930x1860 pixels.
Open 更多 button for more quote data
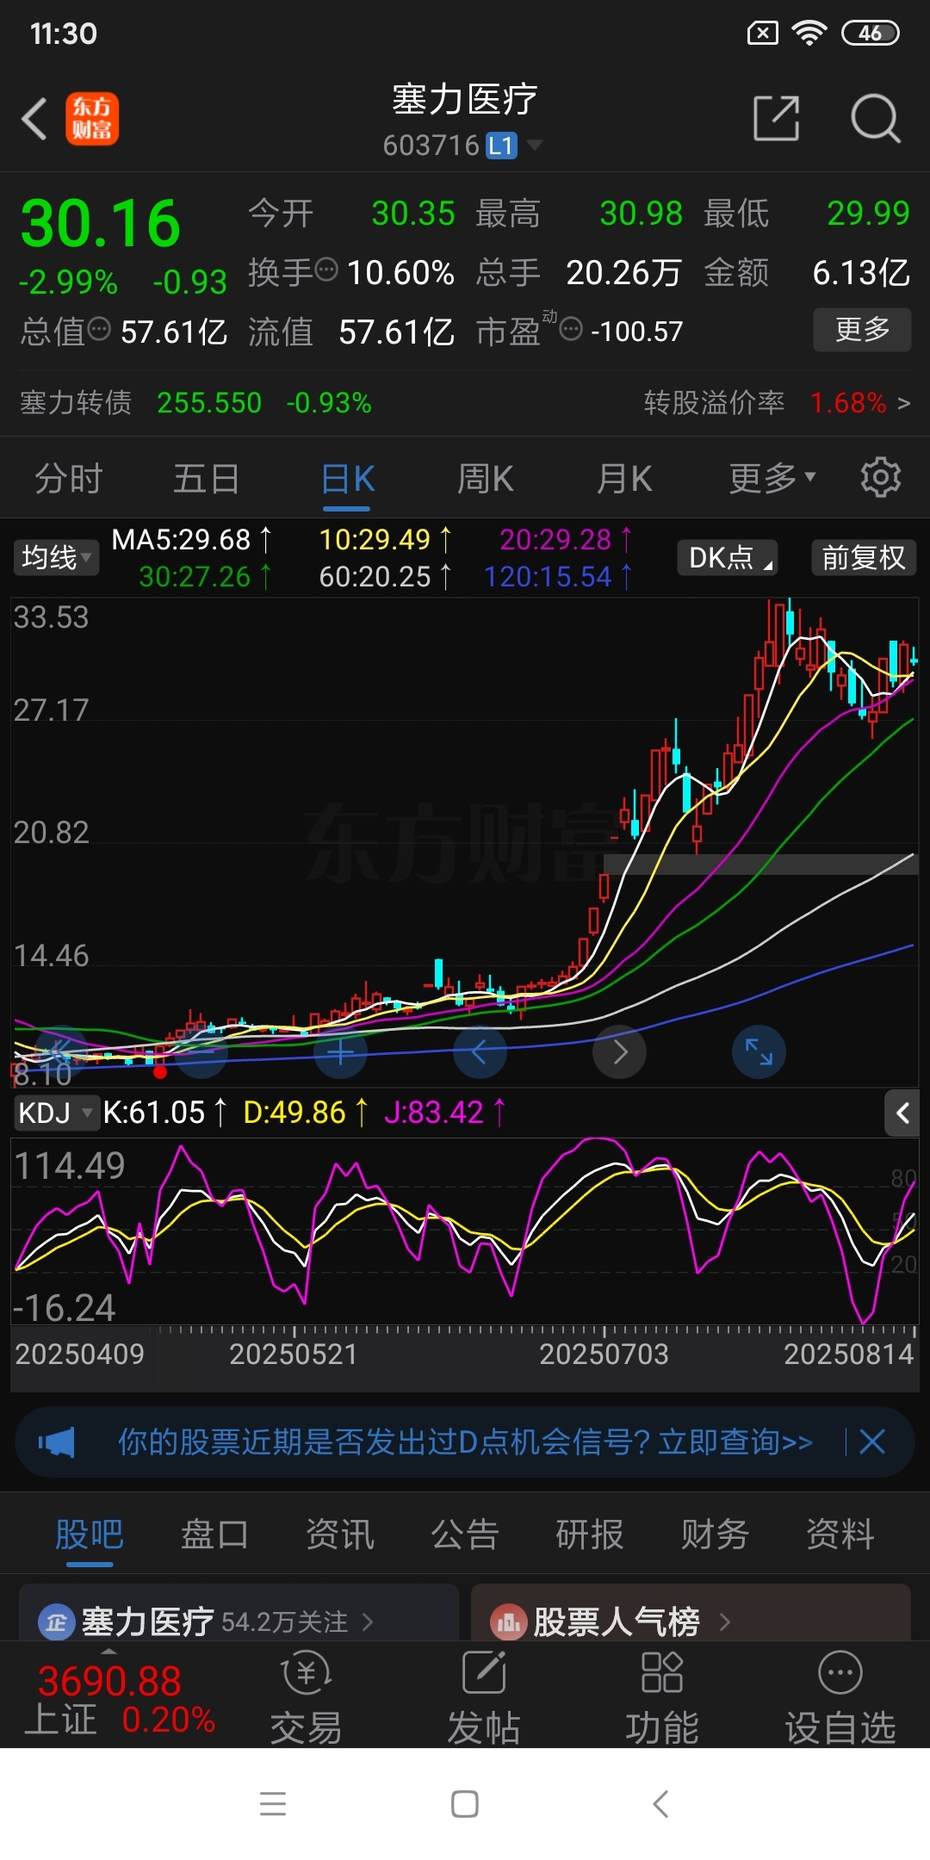pos(862,329)
